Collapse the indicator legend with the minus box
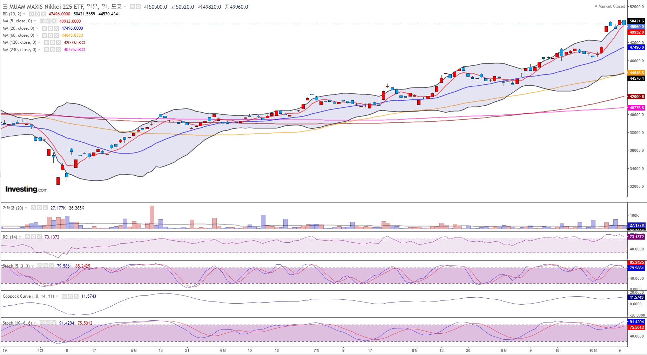The image size is (647, 355). [x=5, y=7]
